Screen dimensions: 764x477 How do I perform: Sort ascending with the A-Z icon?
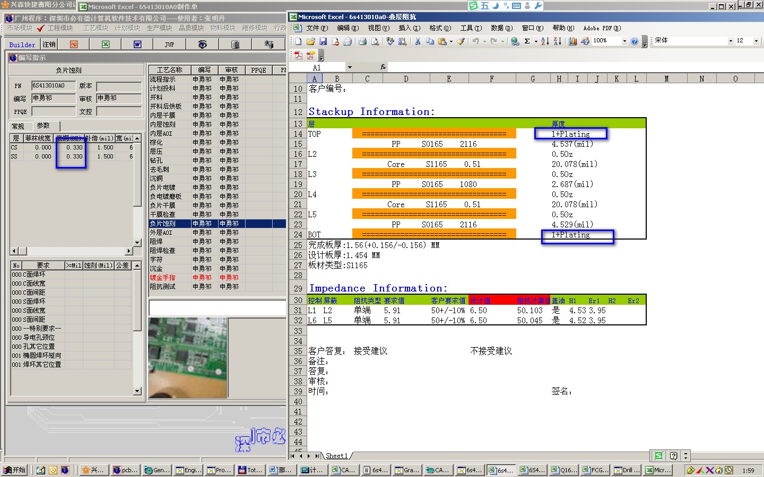pyautogui.click(x=545, y=41)
